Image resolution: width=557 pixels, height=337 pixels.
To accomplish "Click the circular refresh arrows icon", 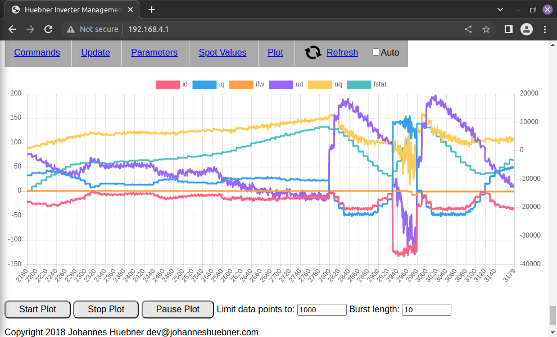I will click(x=313, y=53).
